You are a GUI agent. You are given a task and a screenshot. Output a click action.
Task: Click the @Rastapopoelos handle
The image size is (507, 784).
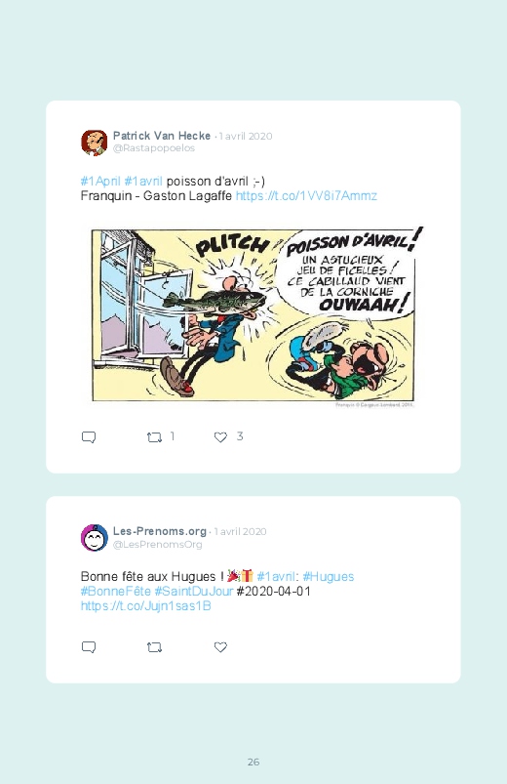154,148
